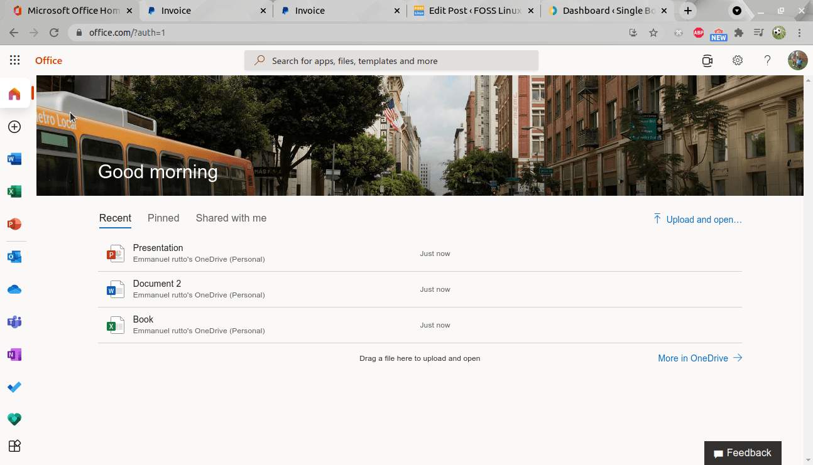Open More in OneDrive link
813x465 pixels.
point(700,358)
